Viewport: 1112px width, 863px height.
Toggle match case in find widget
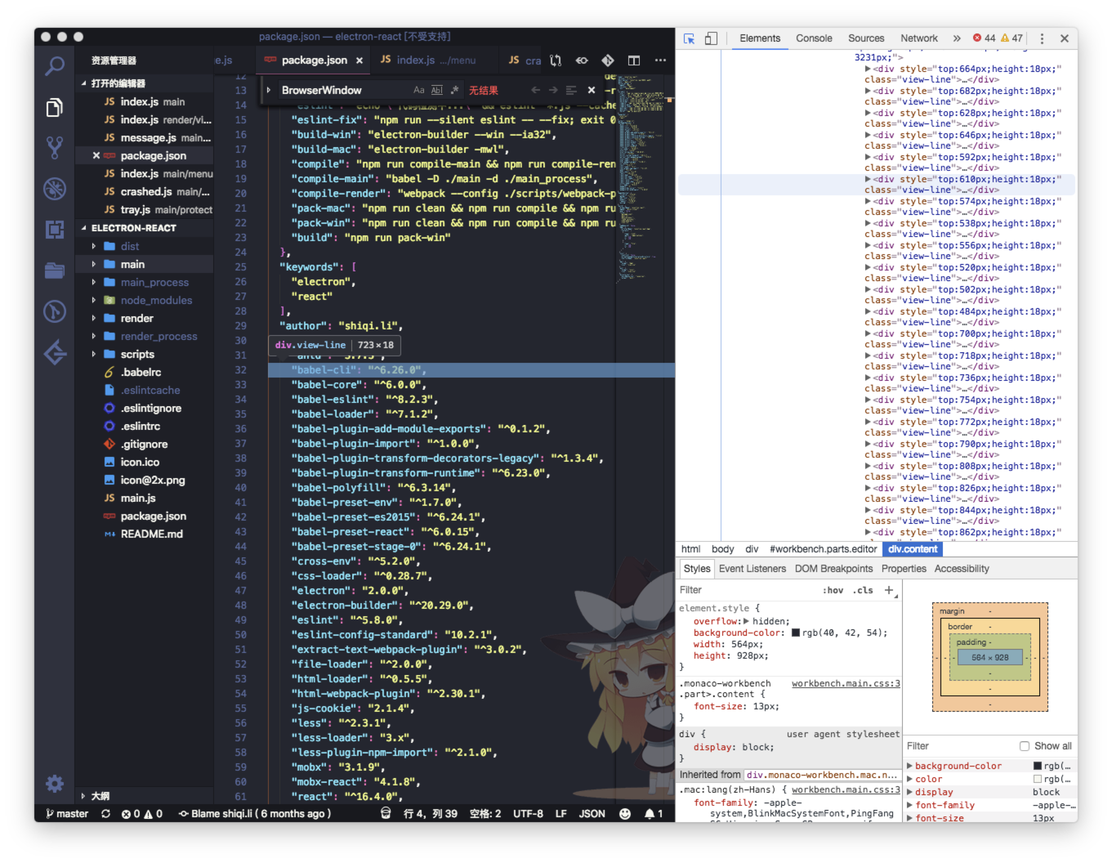click(418, 90)
